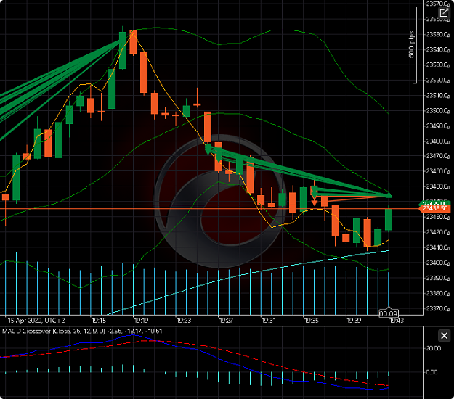Click the 19:15 time axis label

pos(99,321)
